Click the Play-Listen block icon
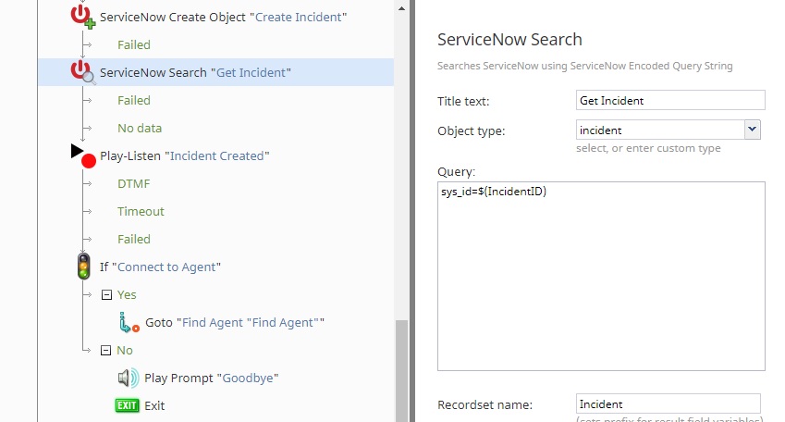785x422 pixels. 83,155
